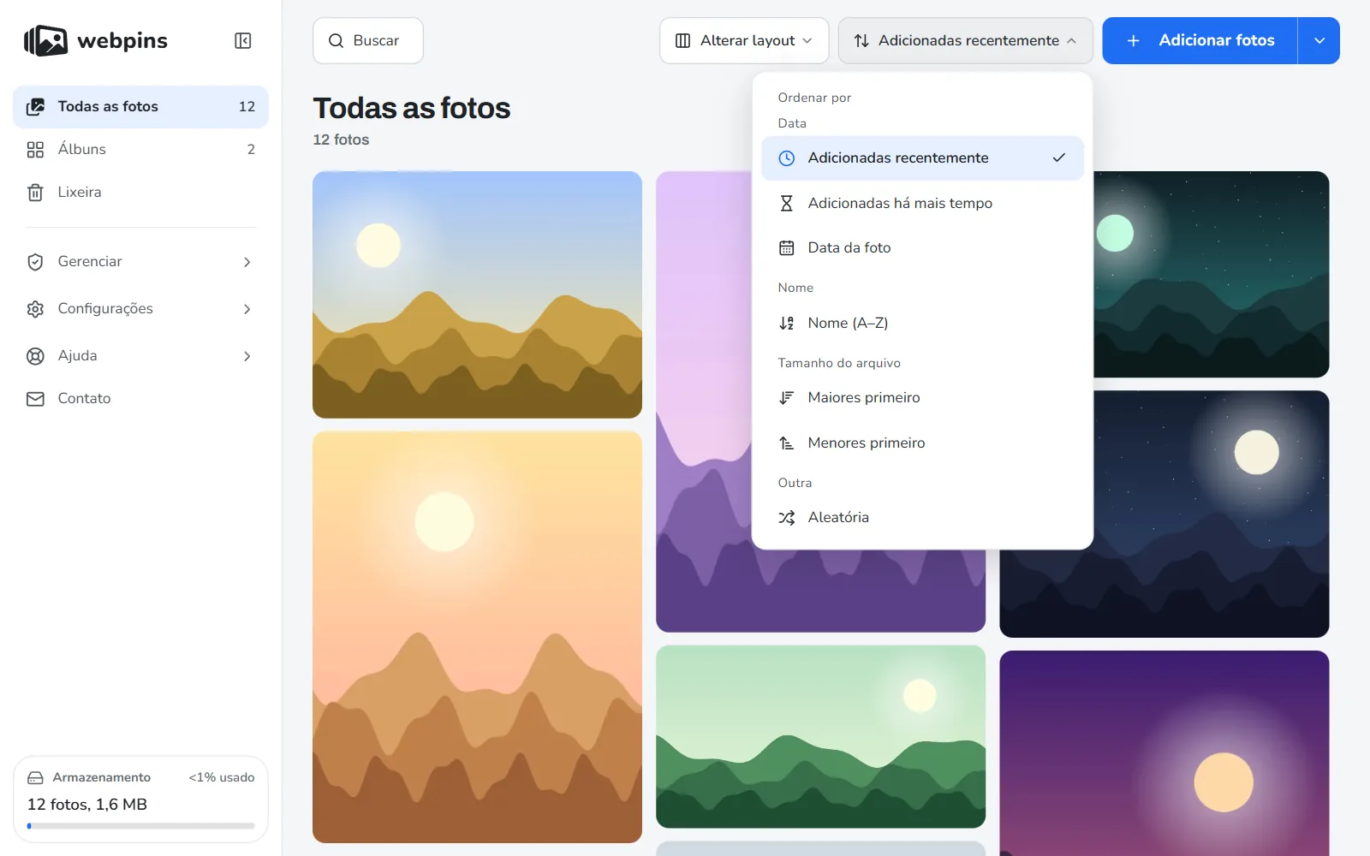1370x856 pixels.
Task: Collapse the sidebar panel icon
Action: click(x=243, y=41)
